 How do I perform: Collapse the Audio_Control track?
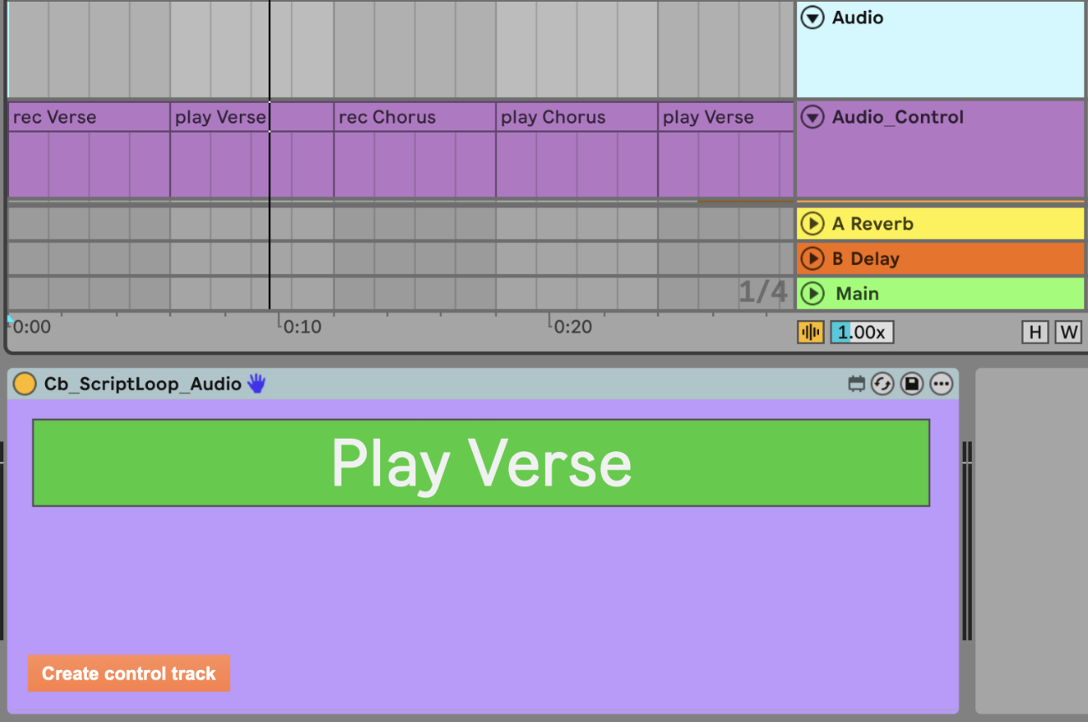[812, 118]
